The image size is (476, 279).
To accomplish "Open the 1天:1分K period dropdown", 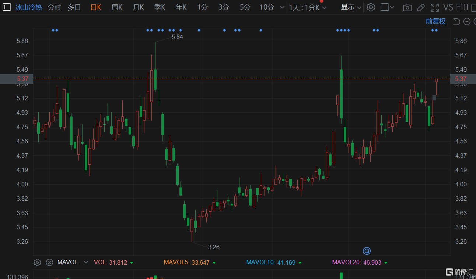I will pyautogui.click(x=308, y=7).
